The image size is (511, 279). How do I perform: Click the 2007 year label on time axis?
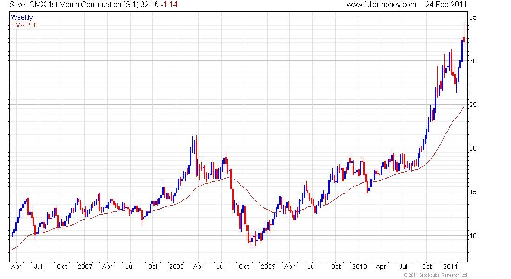[x=85, y=266]
